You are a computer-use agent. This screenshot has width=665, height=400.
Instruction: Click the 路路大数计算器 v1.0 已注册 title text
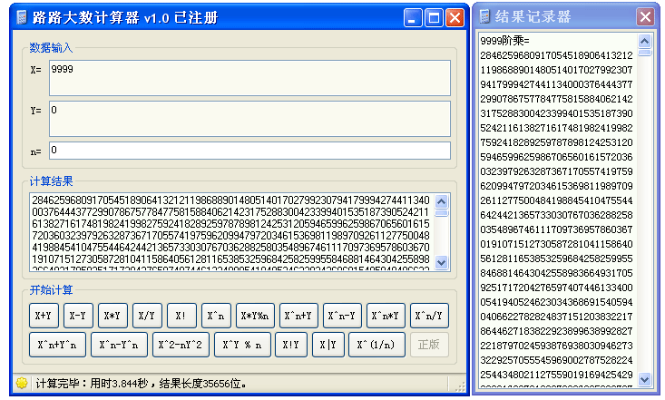point(125,18)
